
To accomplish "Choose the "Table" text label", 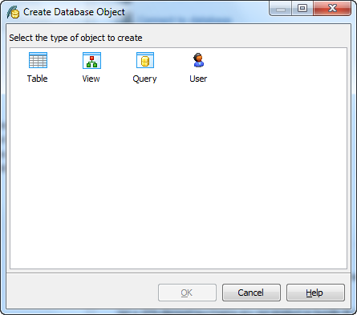I will coord(38,79).
